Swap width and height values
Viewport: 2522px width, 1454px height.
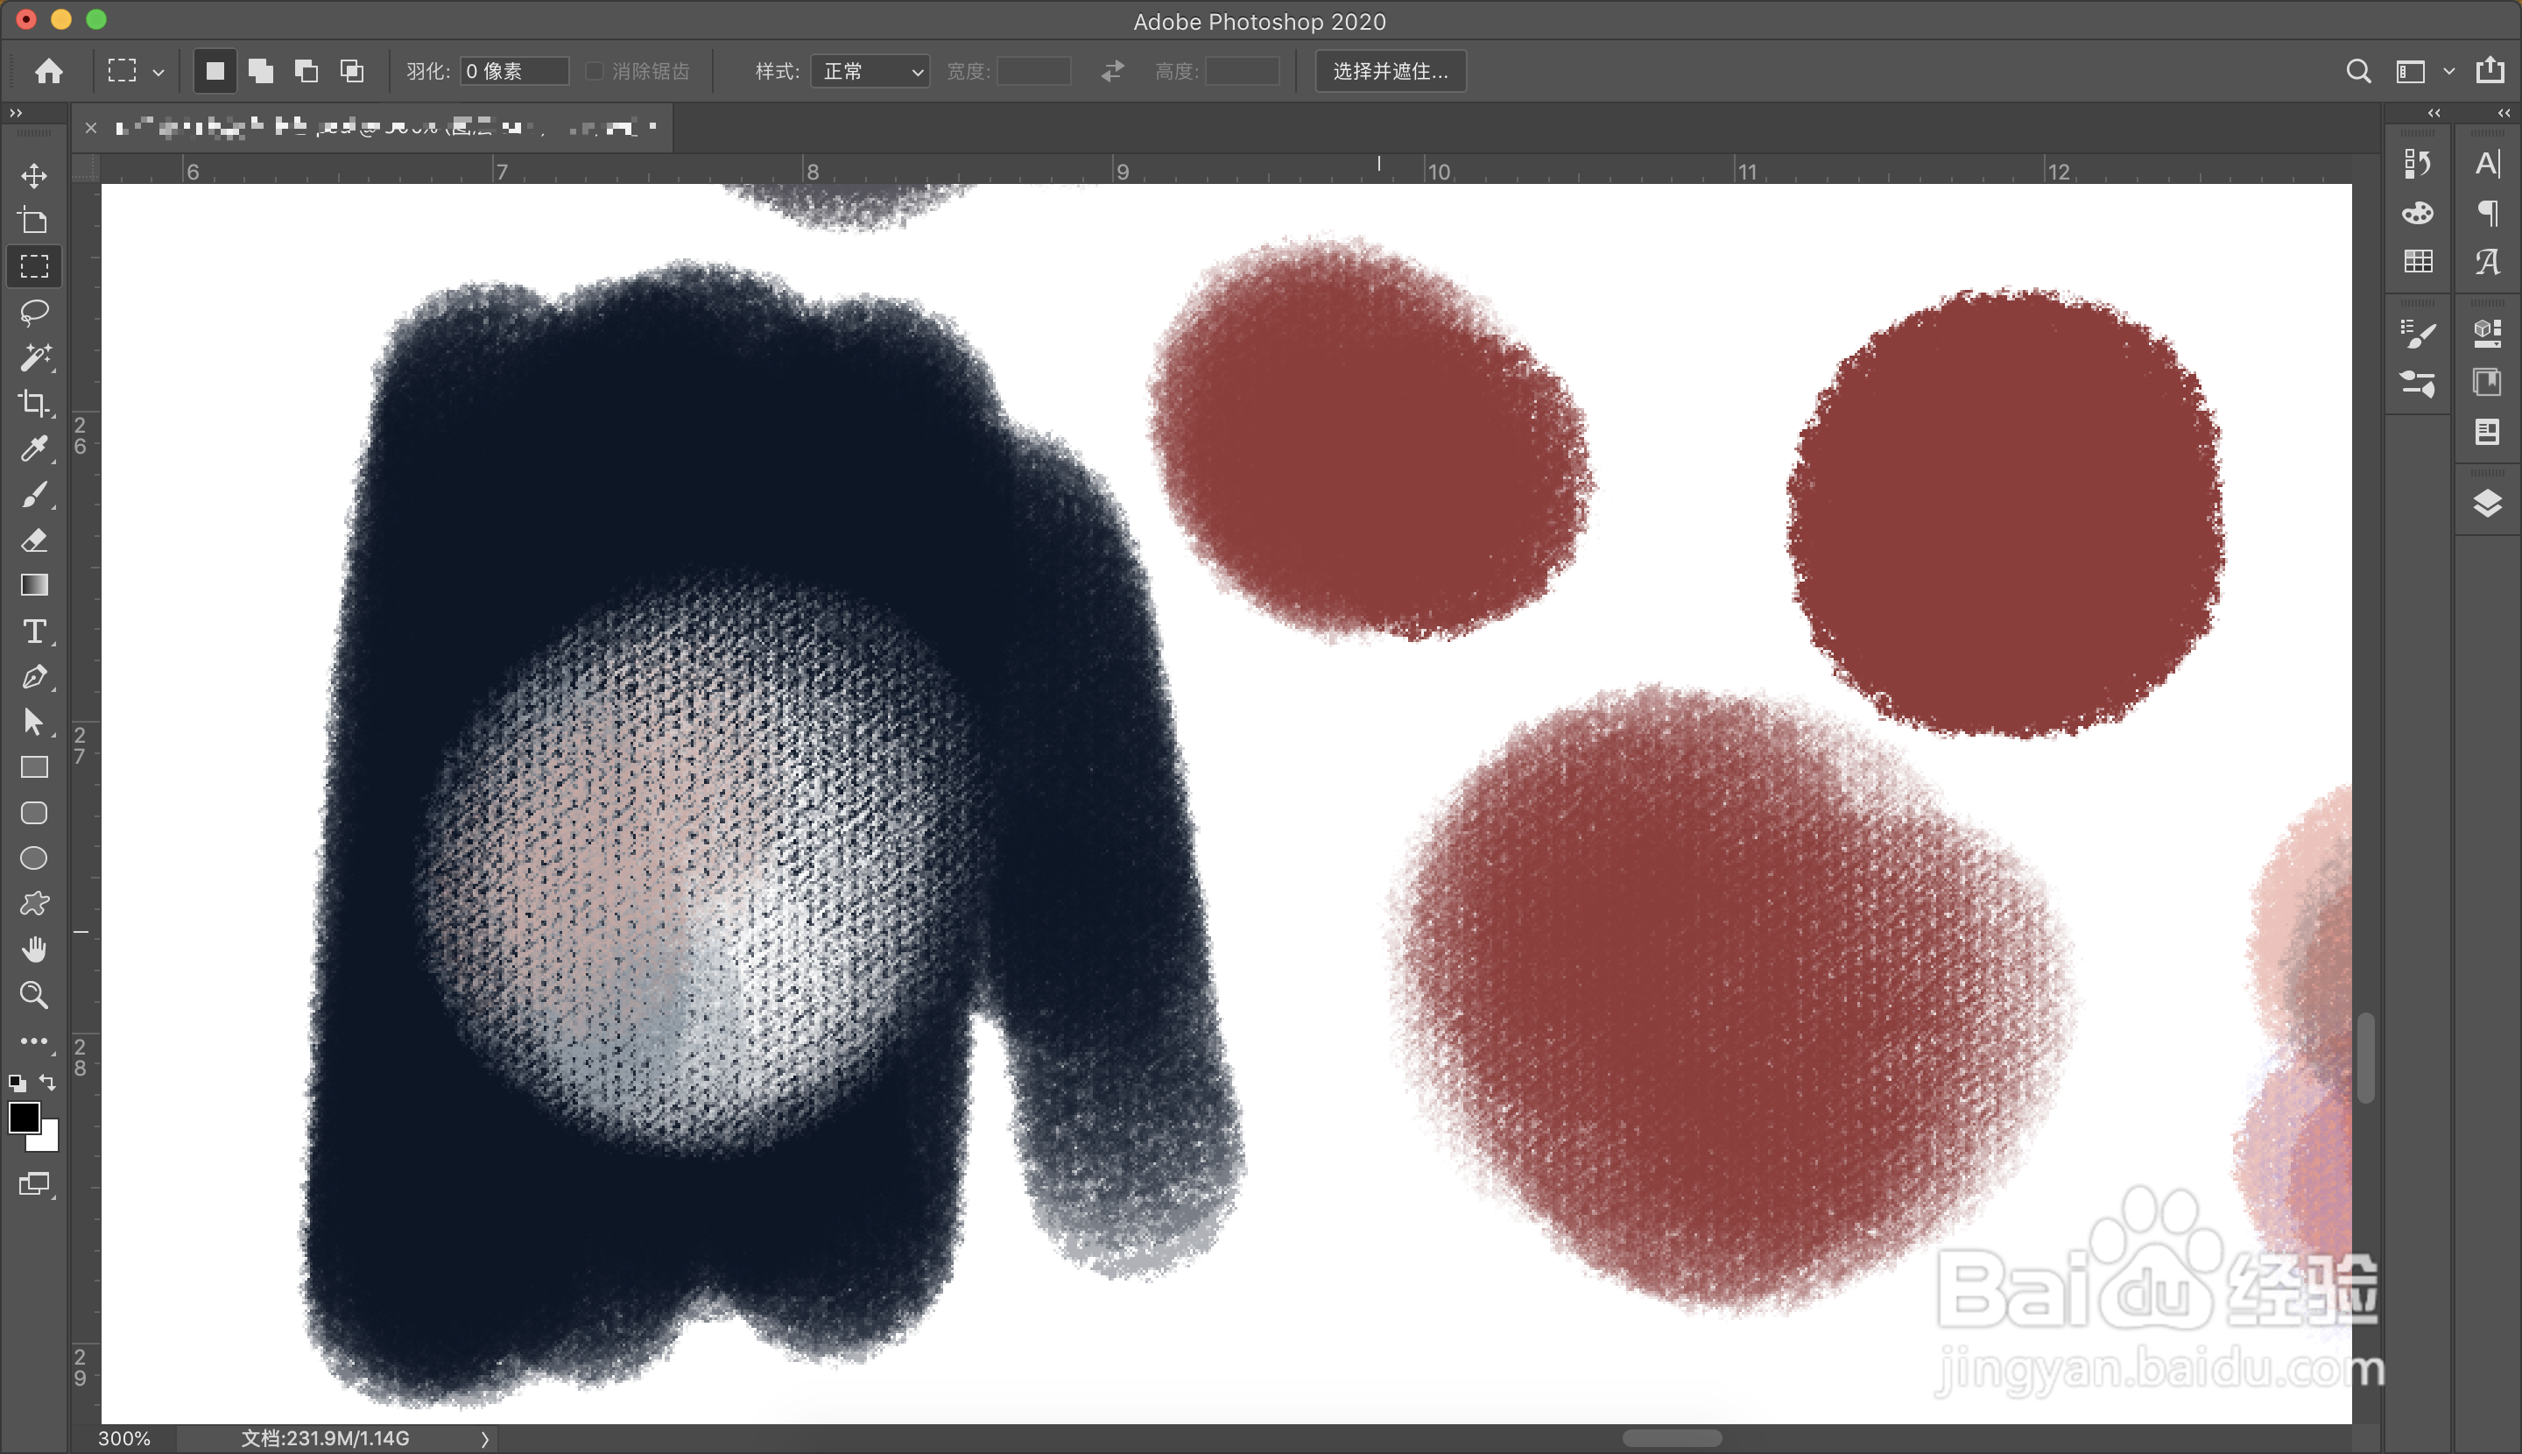coord(1112,71)
